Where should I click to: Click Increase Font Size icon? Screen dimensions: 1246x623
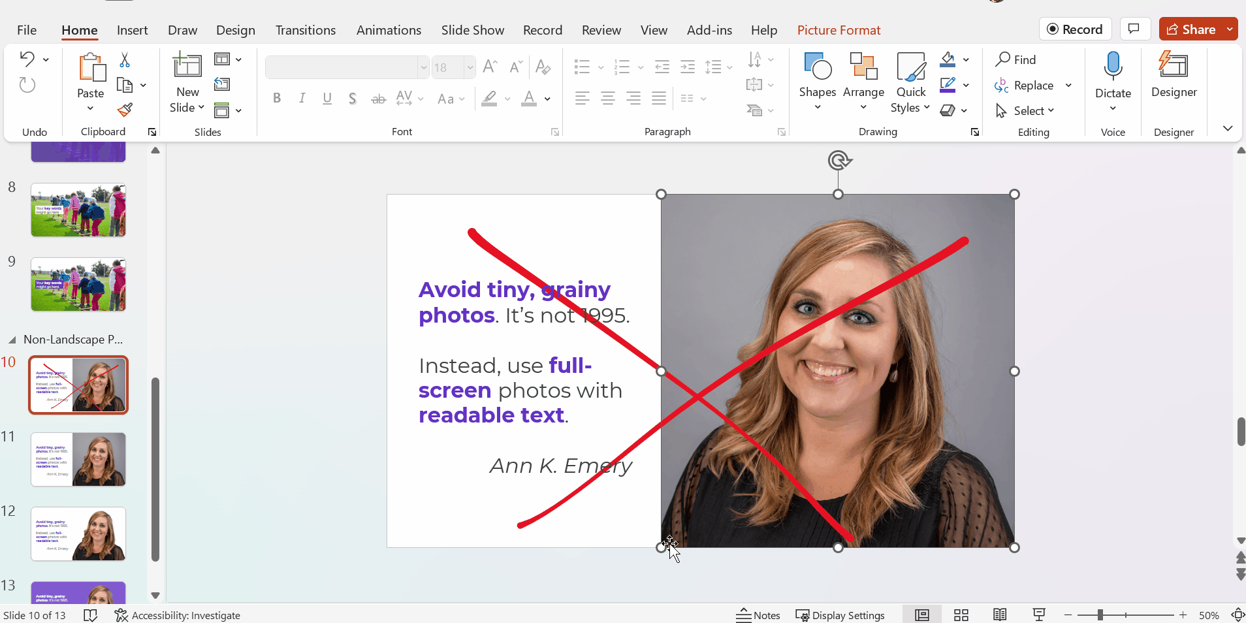click(x=490, y=67)
